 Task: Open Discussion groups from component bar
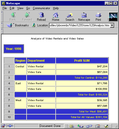coord(89,126)
